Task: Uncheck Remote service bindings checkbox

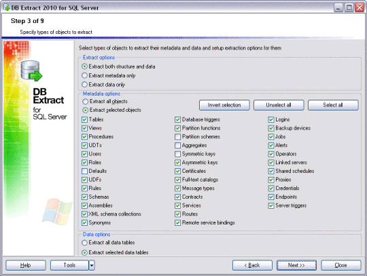Action: (x=177, y=222)
